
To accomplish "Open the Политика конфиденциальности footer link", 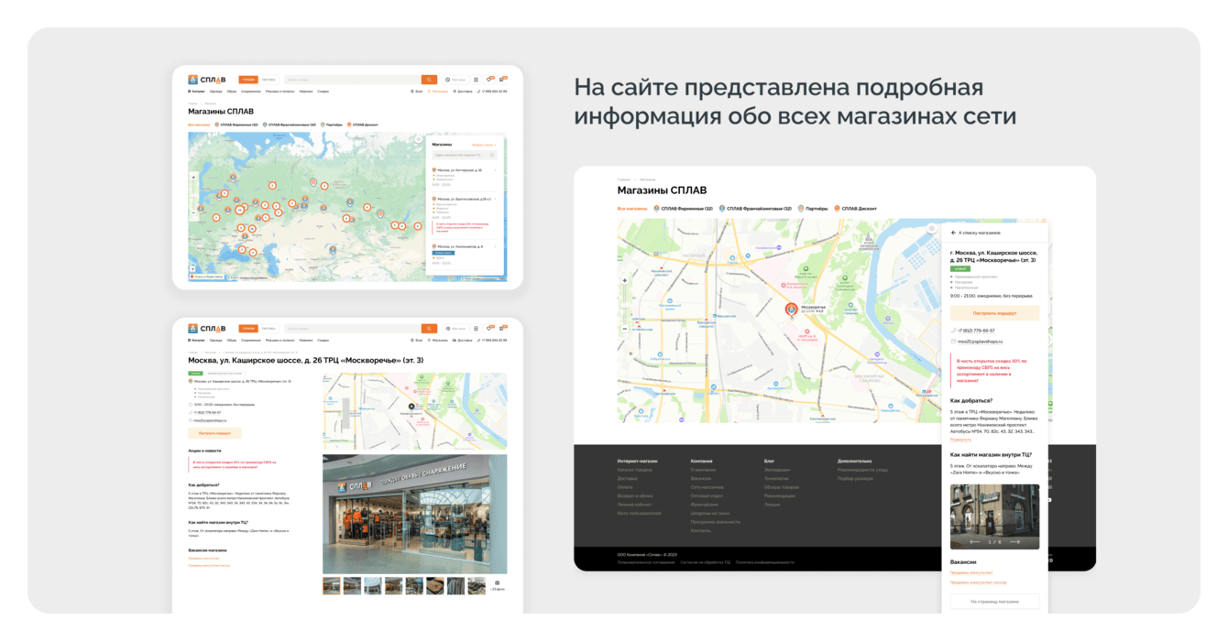I will [x=764, y=562].
